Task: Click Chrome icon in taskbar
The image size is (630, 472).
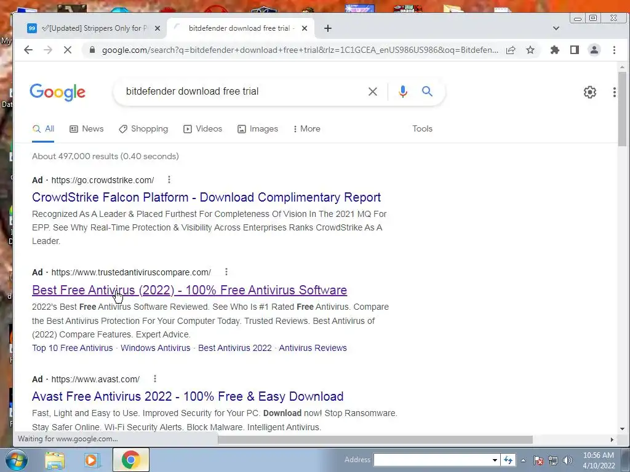Action: 130,460
